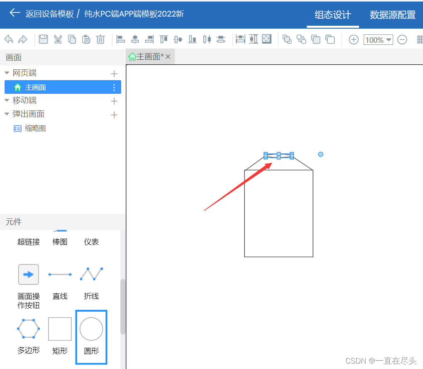Image resolution: width=423 pixels, height=369 pixels.
Task: Choose the 多边形 polygon tool
Action: [28, 329]
